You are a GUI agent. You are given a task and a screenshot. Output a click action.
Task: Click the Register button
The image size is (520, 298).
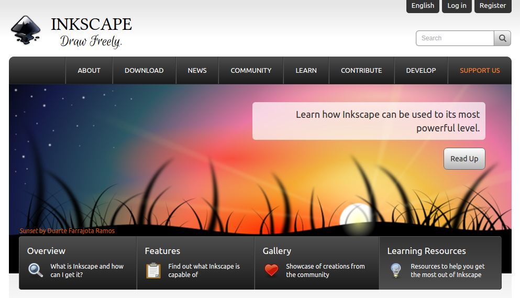click(493, 6)
